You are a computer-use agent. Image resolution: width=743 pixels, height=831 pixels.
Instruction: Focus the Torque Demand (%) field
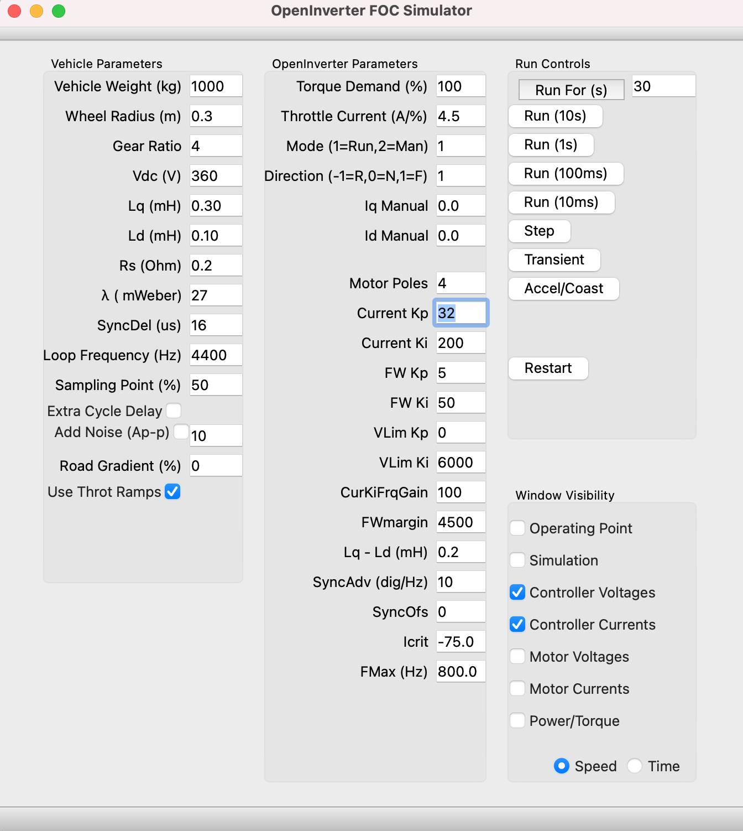pyautogui.click(x=461, y=86)
